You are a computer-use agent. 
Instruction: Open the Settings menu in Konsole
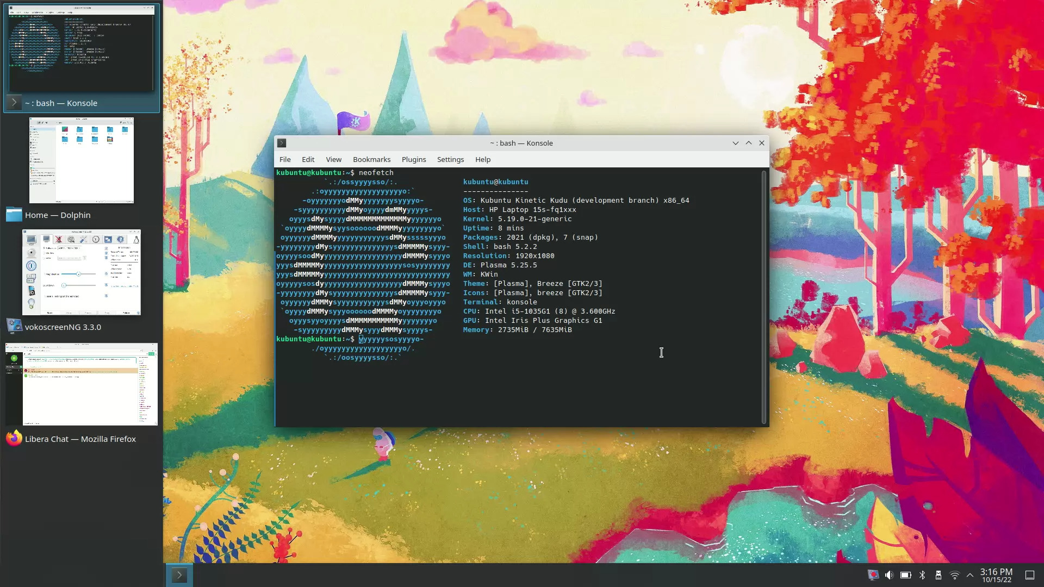click(450, 159)
